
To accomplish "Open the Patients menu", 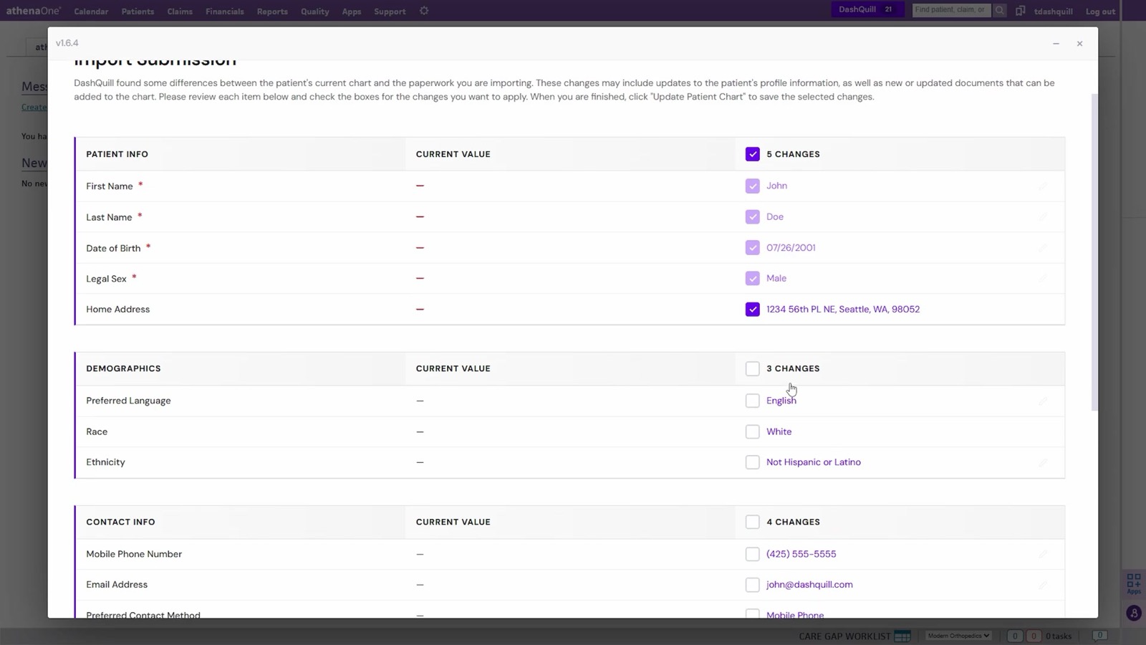I will [x=138, y=11].
